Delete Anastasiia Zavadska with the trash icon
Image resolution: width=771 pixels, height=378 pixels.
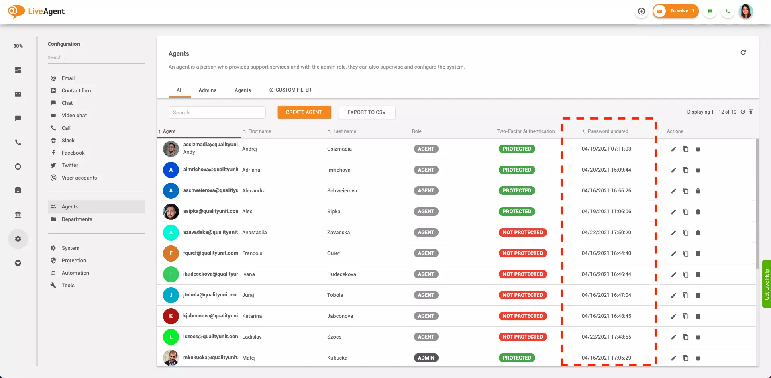tap(698, 233)
